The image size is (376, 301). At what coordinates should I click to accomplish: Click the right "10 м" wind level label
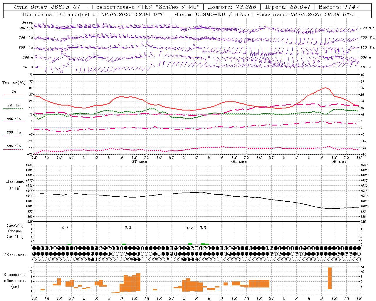pyautogui.click(x=366, y=67)
